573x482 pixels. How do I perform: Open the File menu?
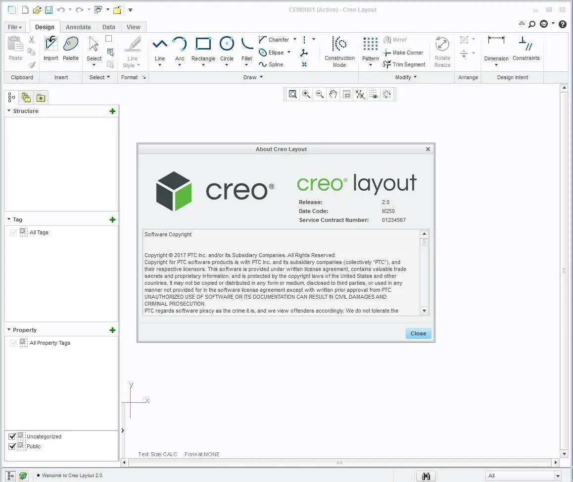pyautogui.click(x=15, y=27)
